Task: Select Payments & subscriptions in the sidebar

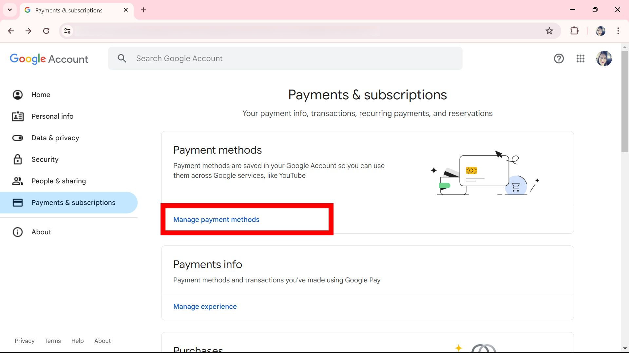Action: (x=73, y=203)
